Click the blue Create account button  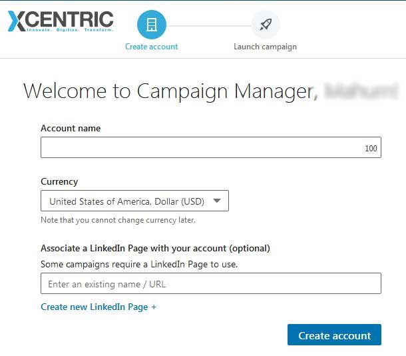pos(334,335)
